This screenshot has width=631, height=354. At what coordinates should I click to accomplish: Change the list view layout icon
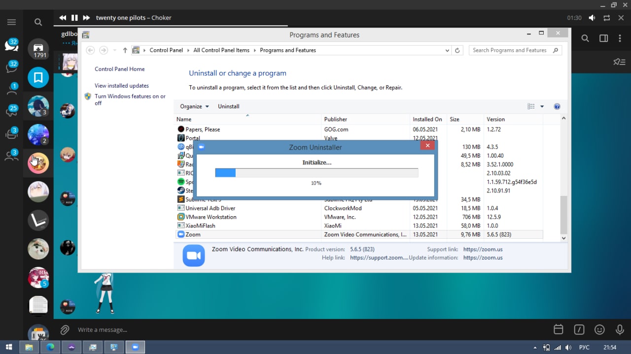[531, 106]
